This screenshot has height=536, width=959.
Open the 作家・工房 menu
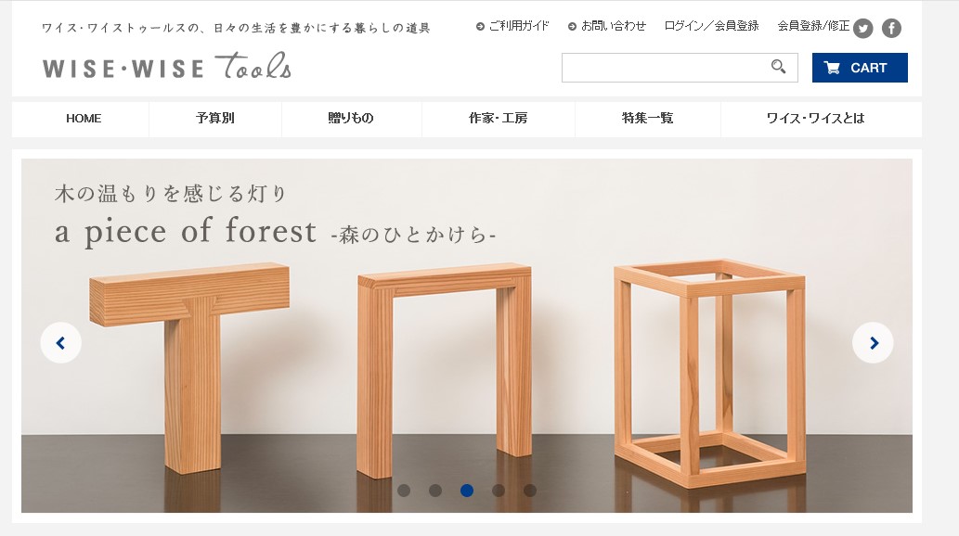[x=499, y=119]
